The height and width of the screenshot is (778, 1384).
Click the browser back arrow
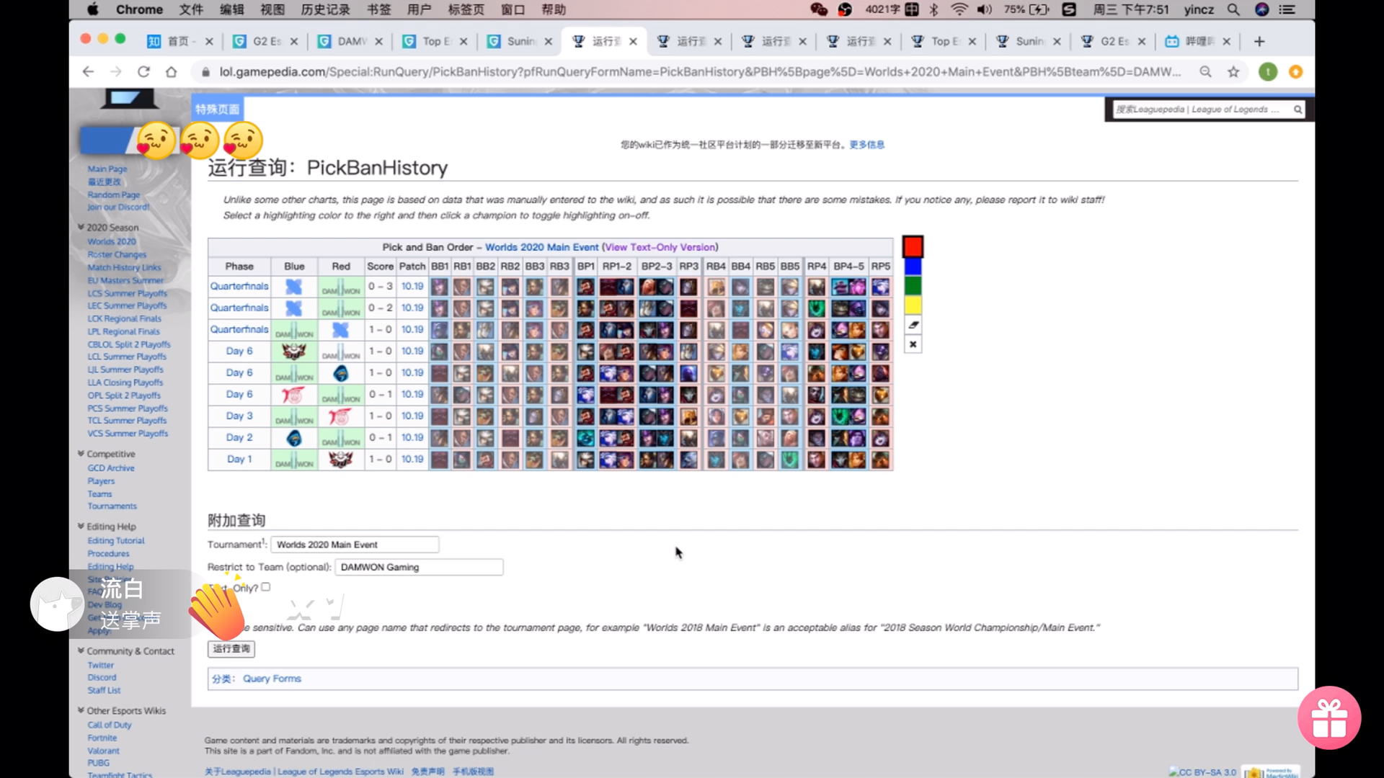click(x=88, y=71)
